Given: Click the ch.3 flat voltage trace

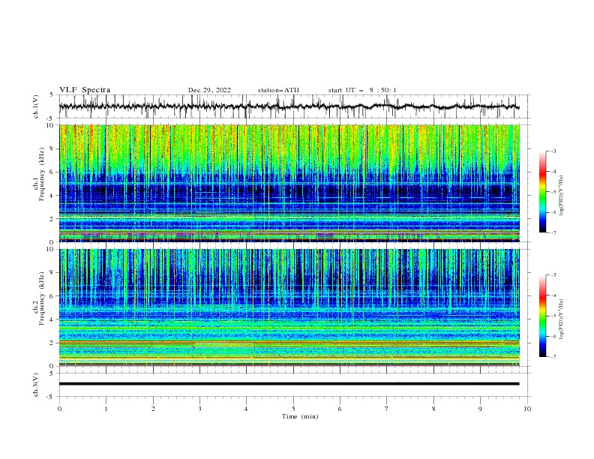Looking at the screenshot, I should tap(289, 384).
